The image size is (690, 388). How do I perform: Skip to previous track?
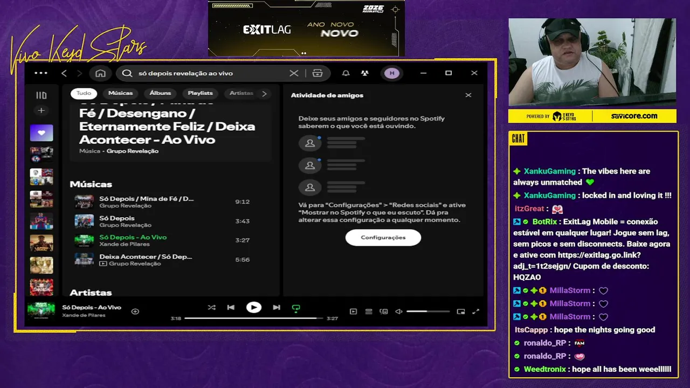(x=231, y=307)
